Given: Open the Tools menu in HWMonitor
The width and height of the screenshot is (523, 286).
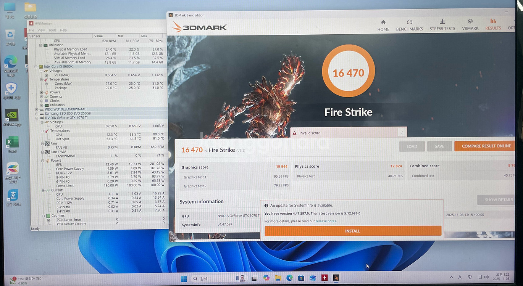Looking at the screenshot, I should [x=52, y=30].
